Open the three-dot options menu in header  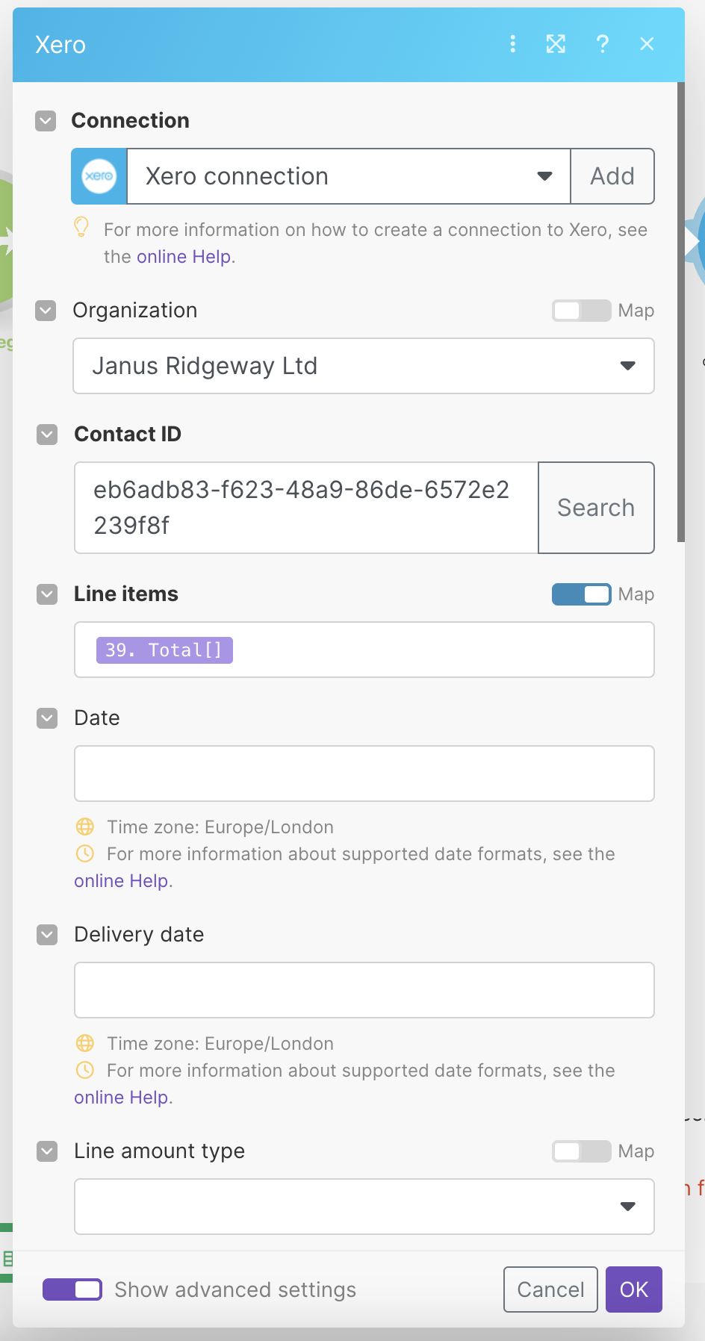512,44
